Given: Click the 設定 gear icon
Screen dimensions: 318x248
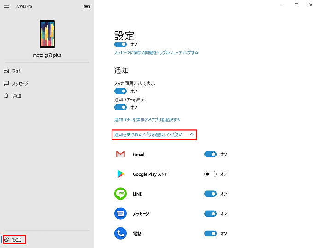Looking at the screenshot, I should pos(7,240).
